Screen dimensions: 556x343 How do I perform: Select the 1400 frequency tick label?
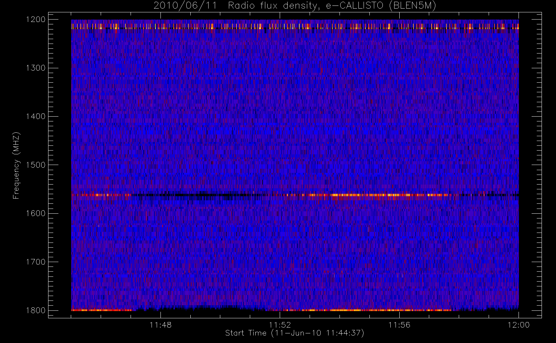pyautogui.click(x=36, y=117)
